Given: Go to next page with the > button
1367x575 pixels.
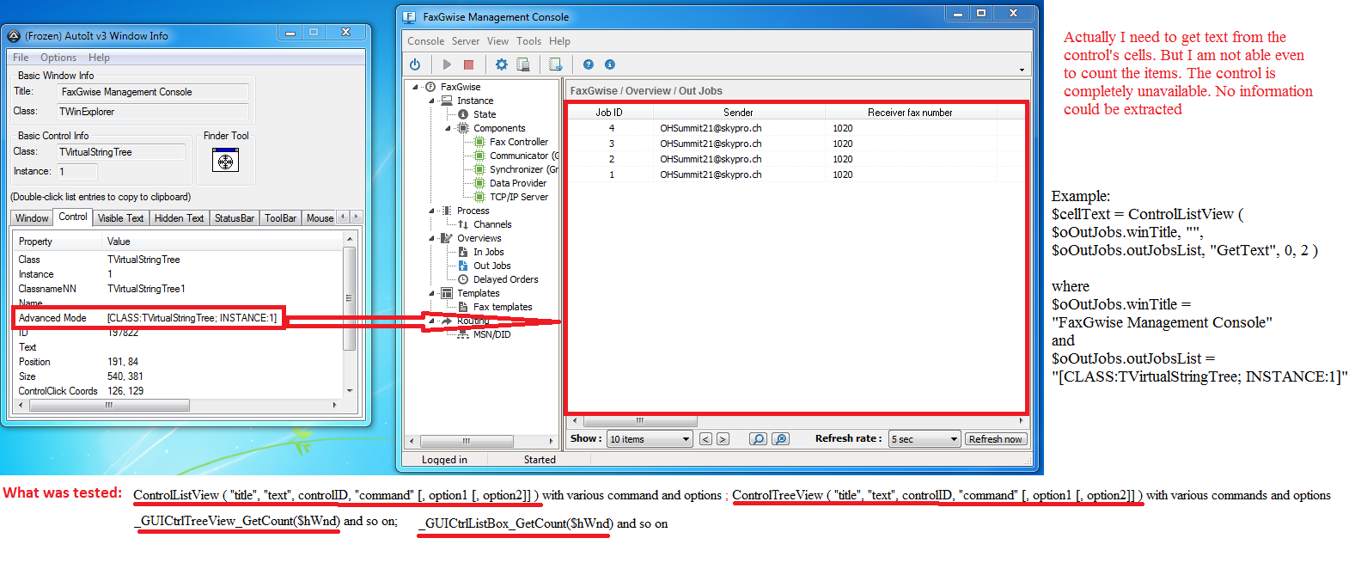Looking at the screenshot, I should coord(723,439).
